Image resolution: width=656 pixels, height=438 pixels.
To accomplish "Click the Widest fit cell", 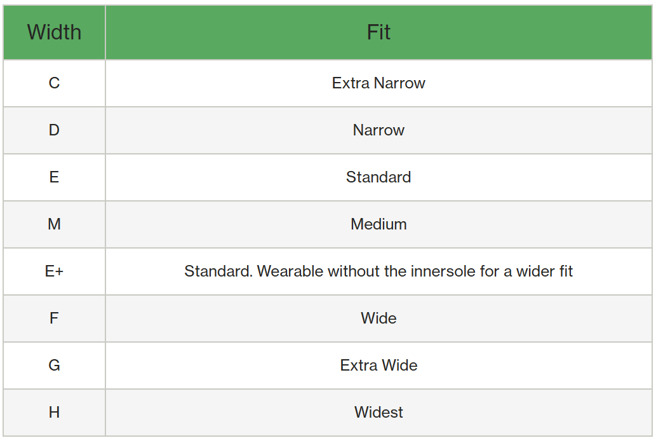I will [378, 413].
